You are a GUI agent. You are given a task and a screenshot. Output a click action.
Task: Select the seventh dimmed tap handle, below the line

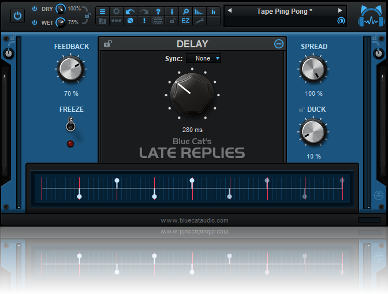[x=305, y=197]
